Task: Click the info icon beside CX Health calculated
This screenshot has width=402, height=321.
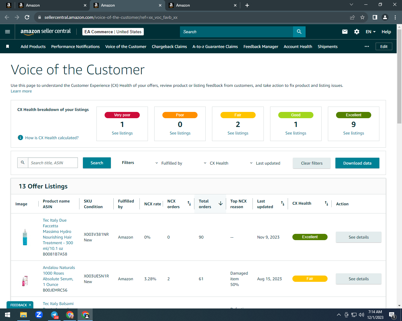Action: coord(20,138)
